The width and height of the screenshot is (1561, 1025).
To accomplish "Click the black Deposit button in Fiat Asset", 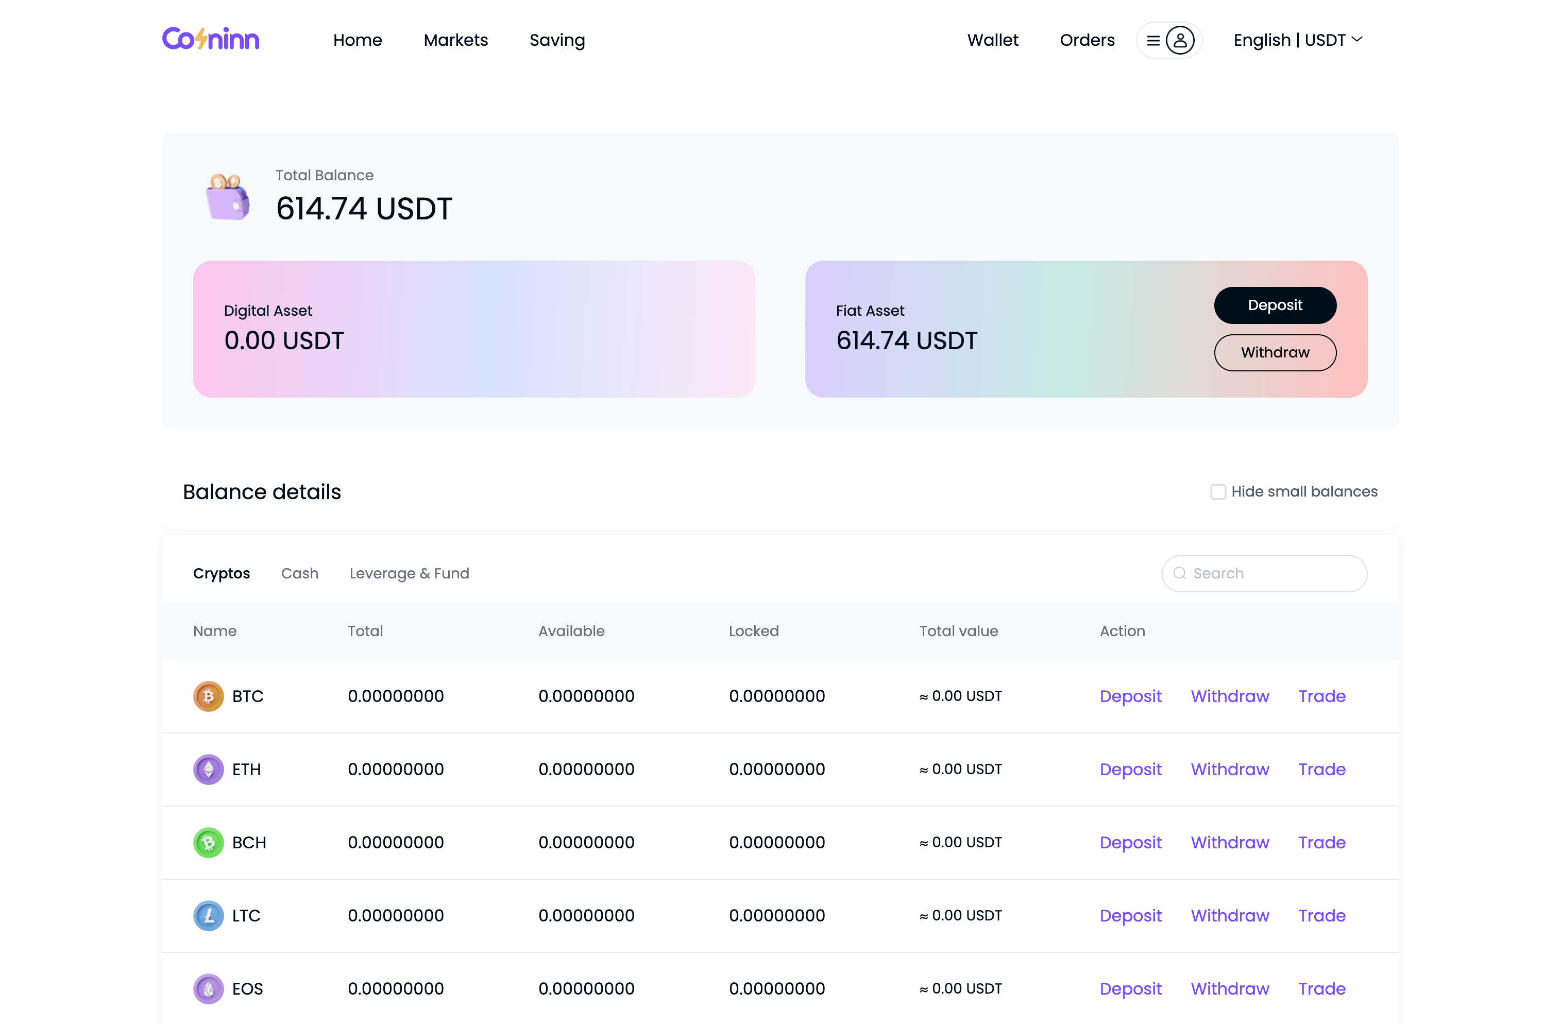I will [1275, 305].
